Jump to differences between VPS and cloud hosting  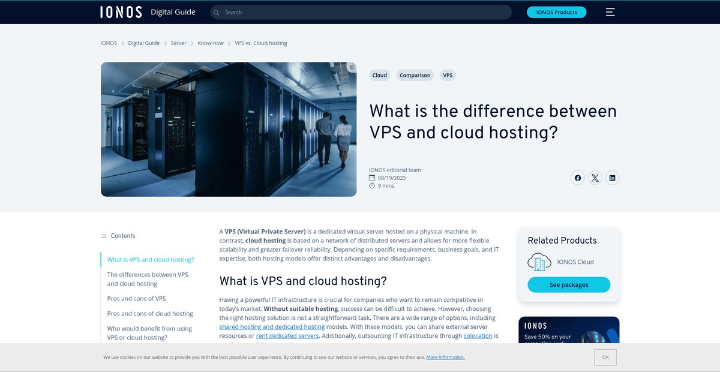(x=148, y=279)
